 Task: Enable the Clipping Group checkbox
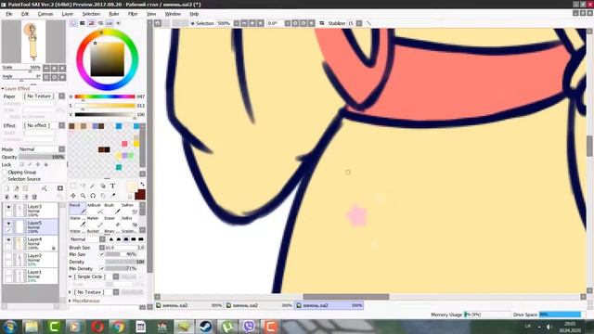[5, 173]
